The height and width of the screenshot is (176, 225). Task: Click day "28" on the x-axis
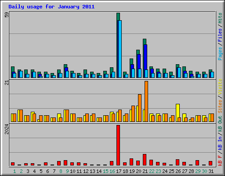(x=191, y=171)
